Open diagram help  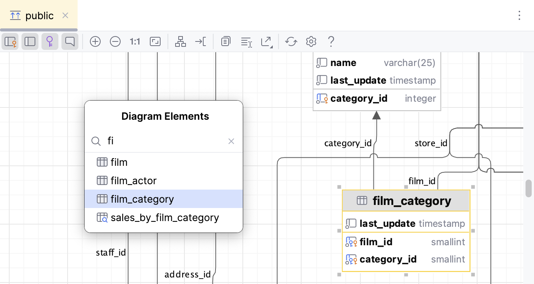[x=331, y=41]
